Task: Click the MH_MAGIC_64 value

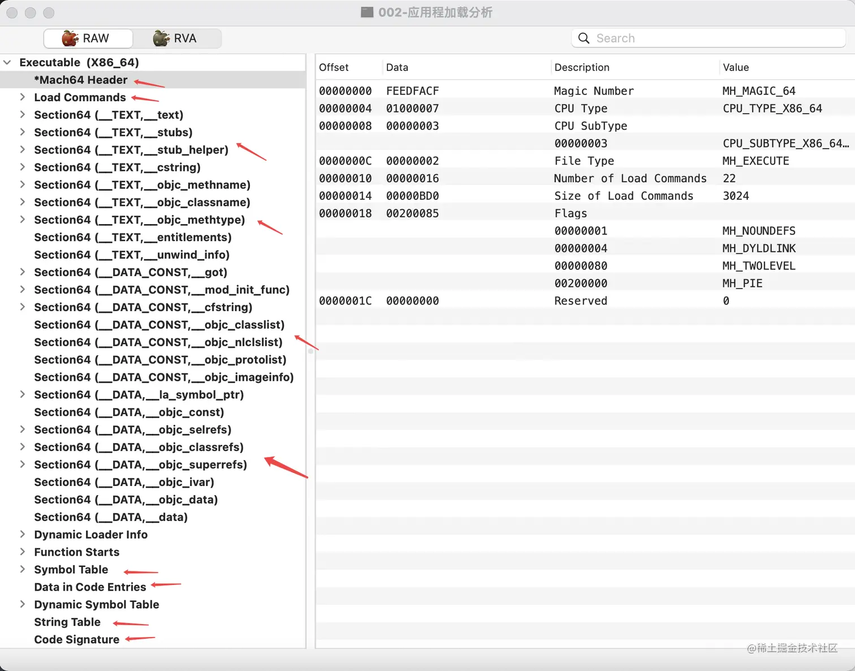Action: 759,91
